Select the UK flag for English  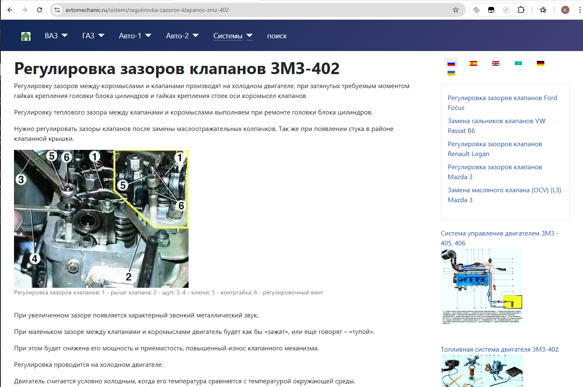496,63
